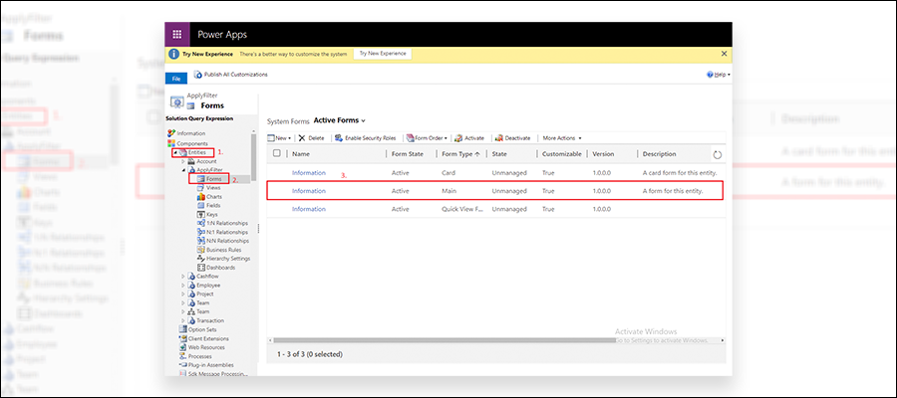Refresh the forms list with circular arrow
Viewport: 897px width, 398px height.
718,155
